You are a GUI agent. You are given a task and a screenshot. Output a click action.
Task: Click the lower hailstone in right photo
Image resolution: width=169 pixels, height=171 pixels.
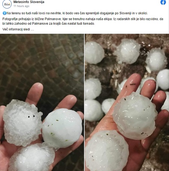[x=107, y=151]
